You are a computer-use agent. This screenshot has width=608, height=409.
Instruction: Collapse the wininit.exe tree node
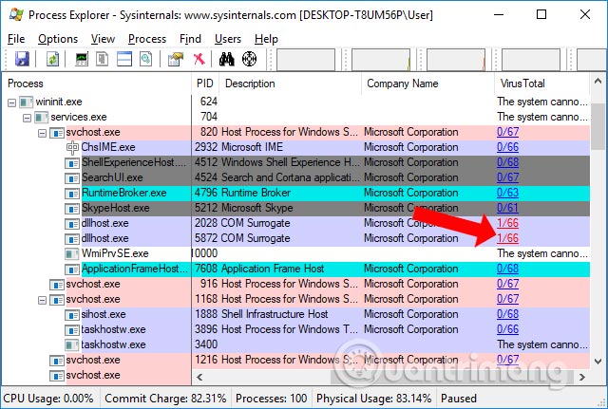[12, 102]
